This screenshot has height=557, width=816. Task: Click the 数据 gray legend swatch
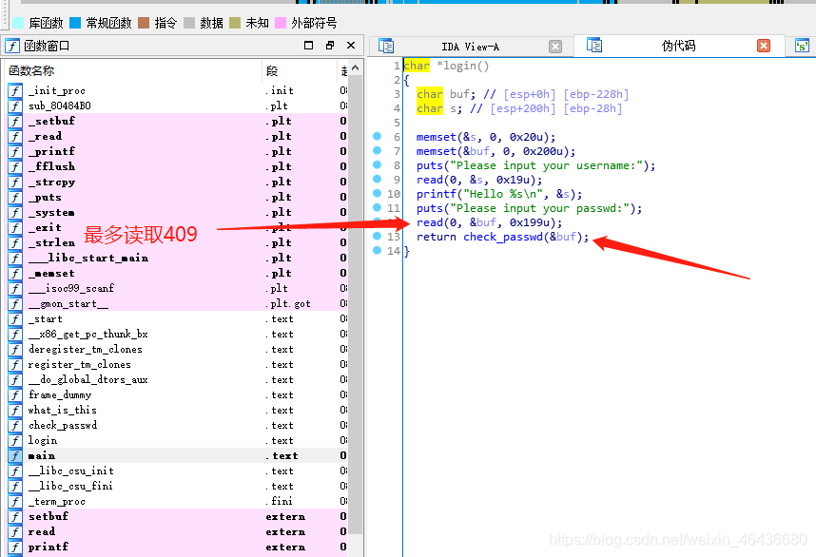coord(189,23)
